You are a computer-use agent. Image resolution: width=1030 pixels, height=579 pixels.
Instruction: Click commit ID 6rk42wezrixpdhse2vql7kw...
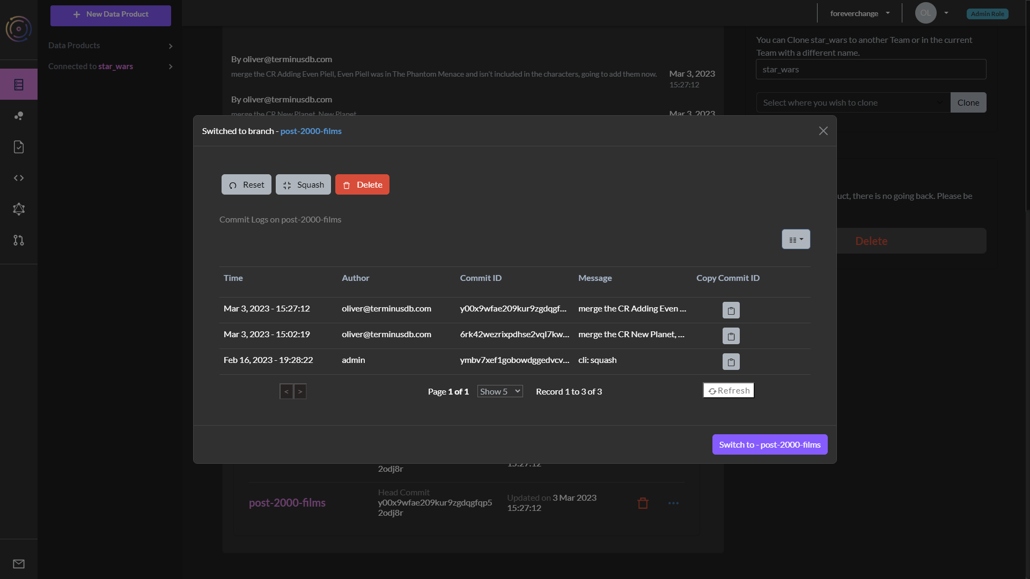point(514,334)
